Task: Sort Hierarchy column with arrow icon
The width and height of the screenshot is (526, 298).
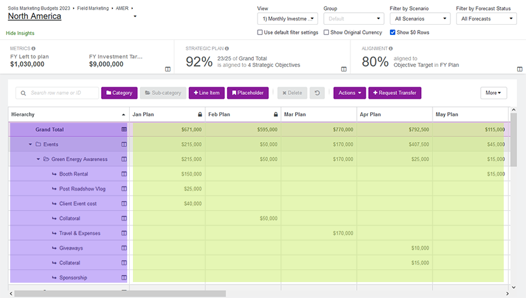Action: click(123, 115)
